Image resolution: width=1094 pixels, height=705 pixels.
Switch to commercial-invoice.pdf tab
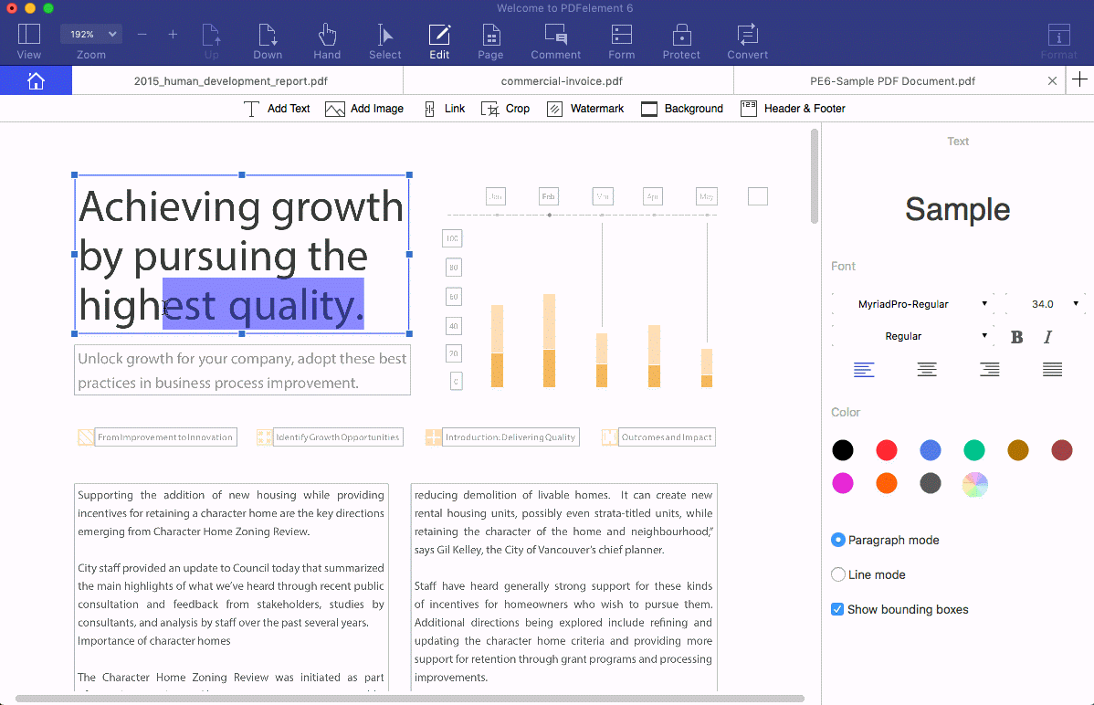click(x=567, y=80)
